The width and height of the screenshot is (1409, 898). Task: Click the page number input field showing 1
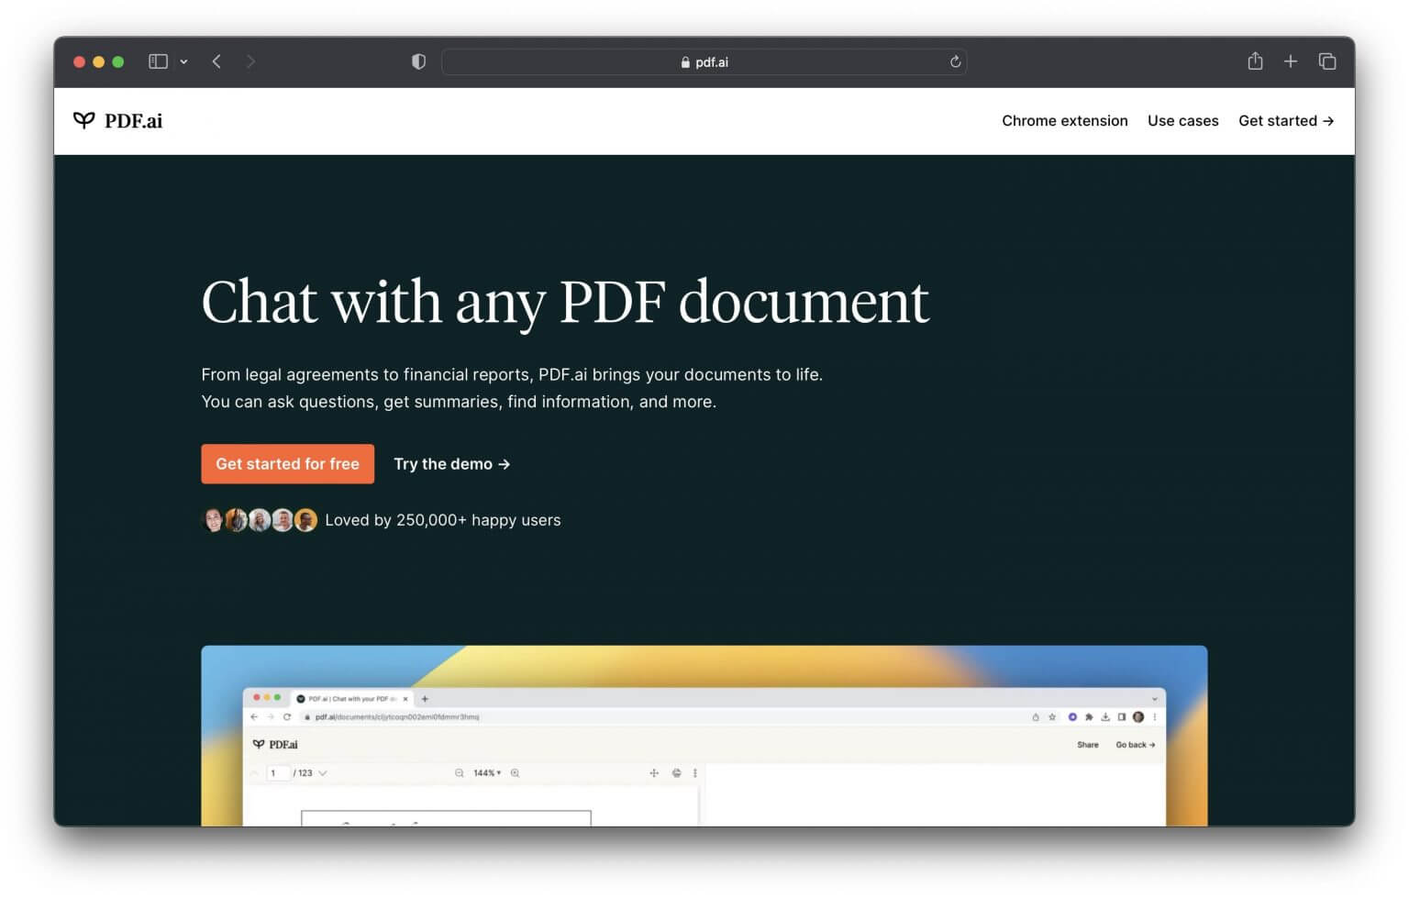pyautogui.click(x=279, y=772)
